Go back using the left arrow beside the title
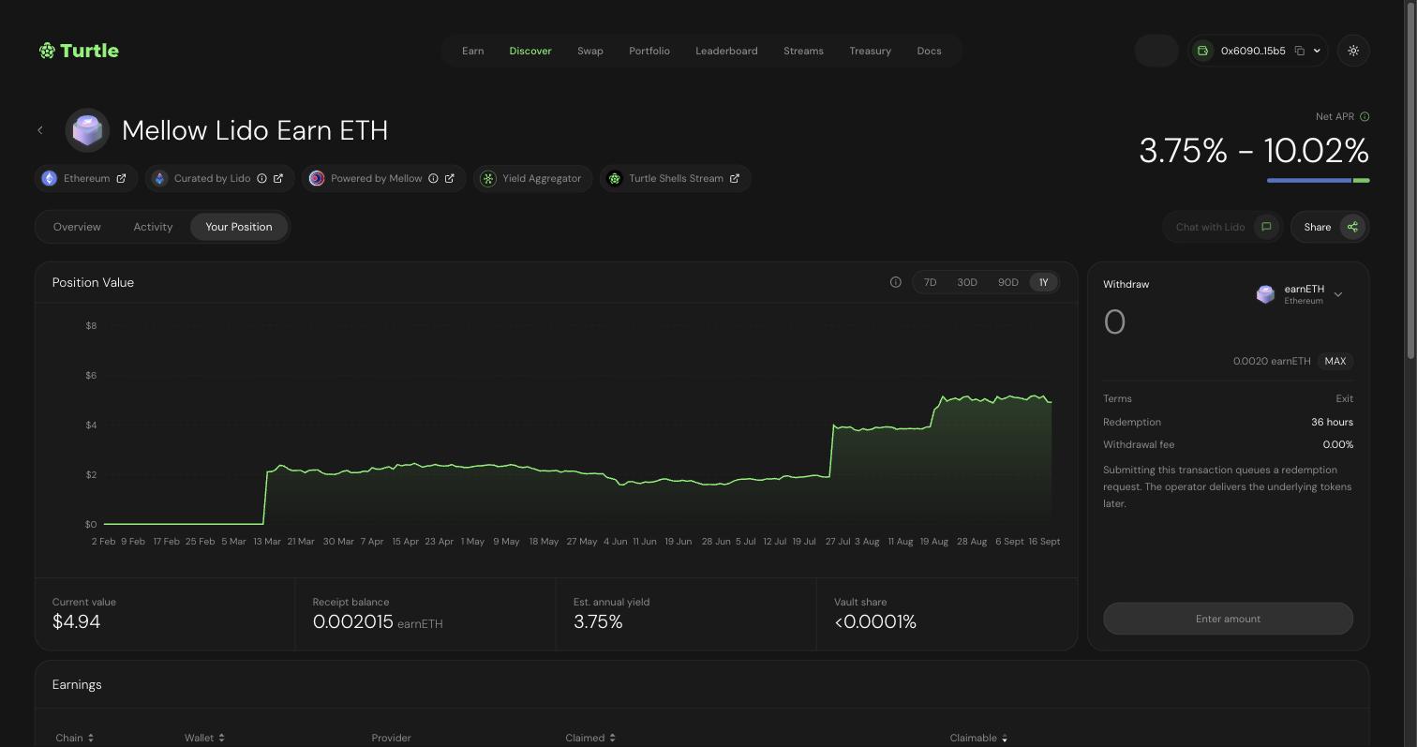 (40, 130)
